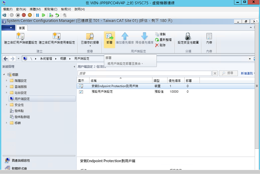Click 複製 in the ribbon

tap(160, 34)
